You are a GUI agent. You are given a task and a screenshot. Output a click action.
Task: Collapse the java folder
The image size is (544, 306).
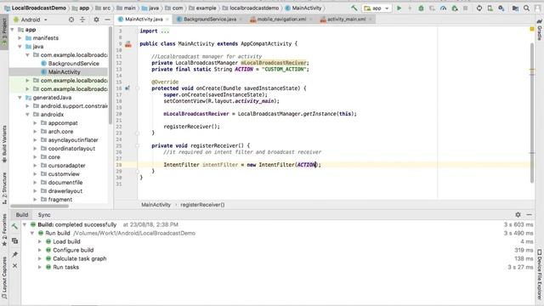click(20, 47)
